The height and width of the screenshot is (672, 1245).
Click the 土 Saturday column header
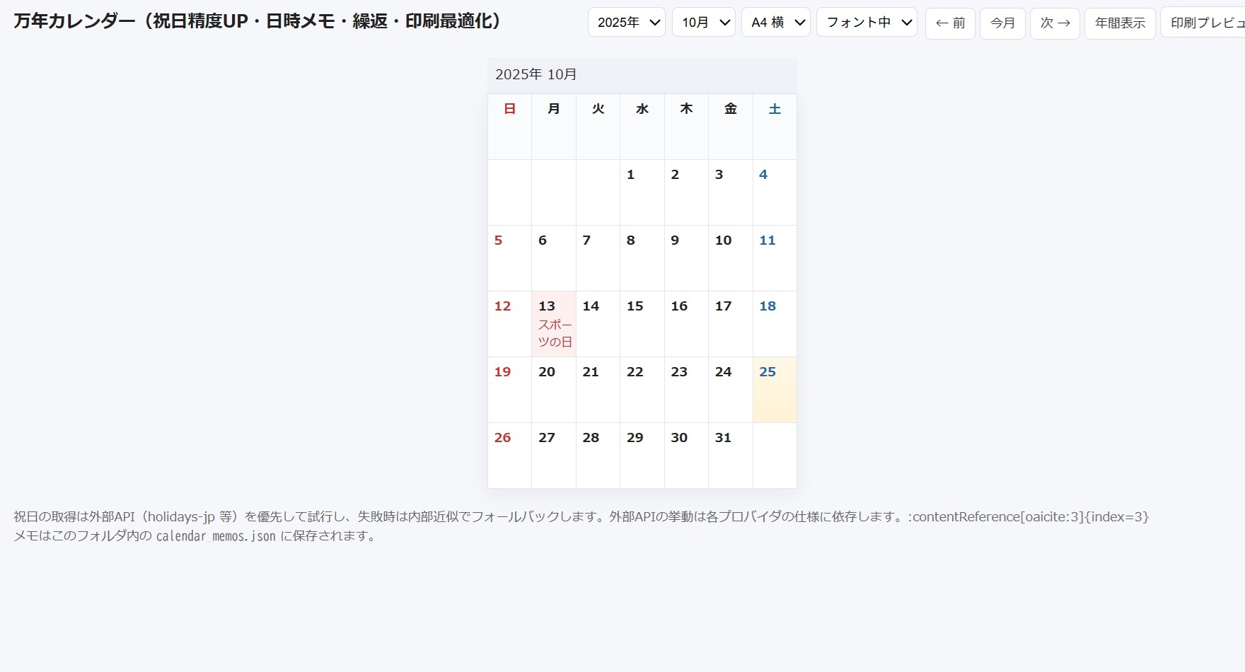pyautogui.click(x=775, y=109)
